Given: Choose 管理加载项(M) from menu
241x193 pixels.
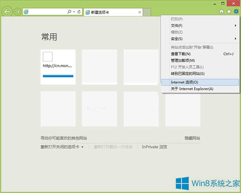Looking at the screenshot, I should [183, 60].
